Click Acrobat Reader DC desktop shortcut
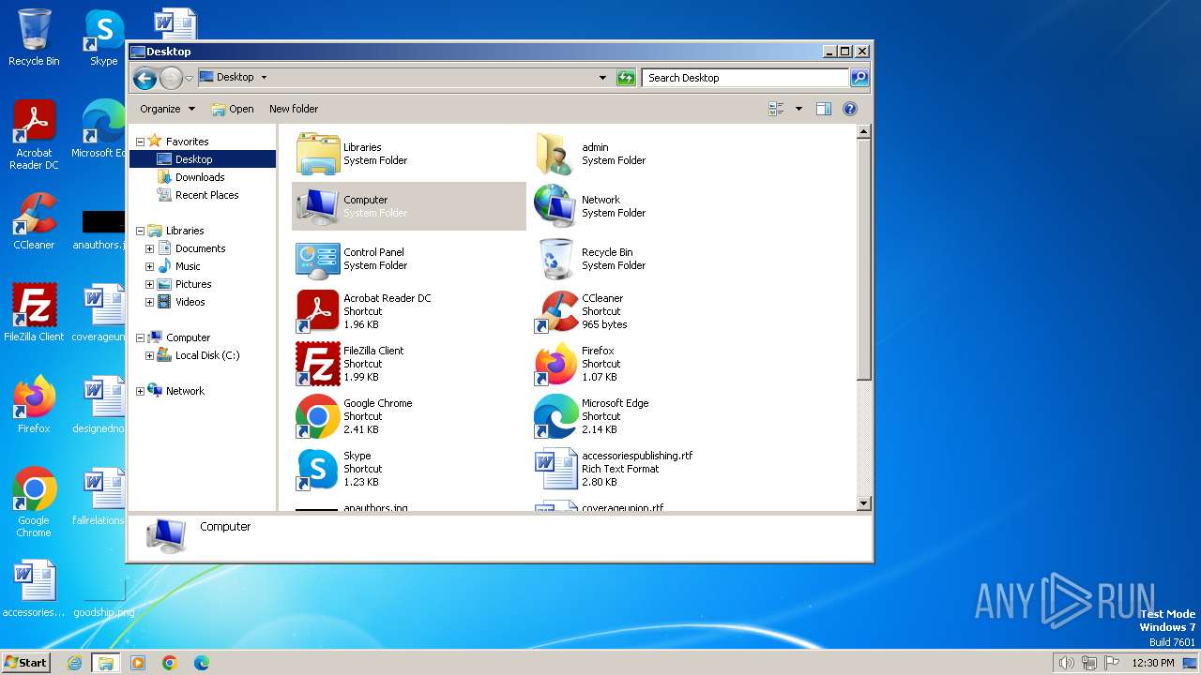 34,135
